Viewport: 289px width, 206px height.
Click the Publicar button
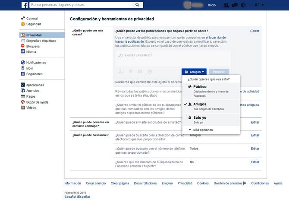click(219, 72)
